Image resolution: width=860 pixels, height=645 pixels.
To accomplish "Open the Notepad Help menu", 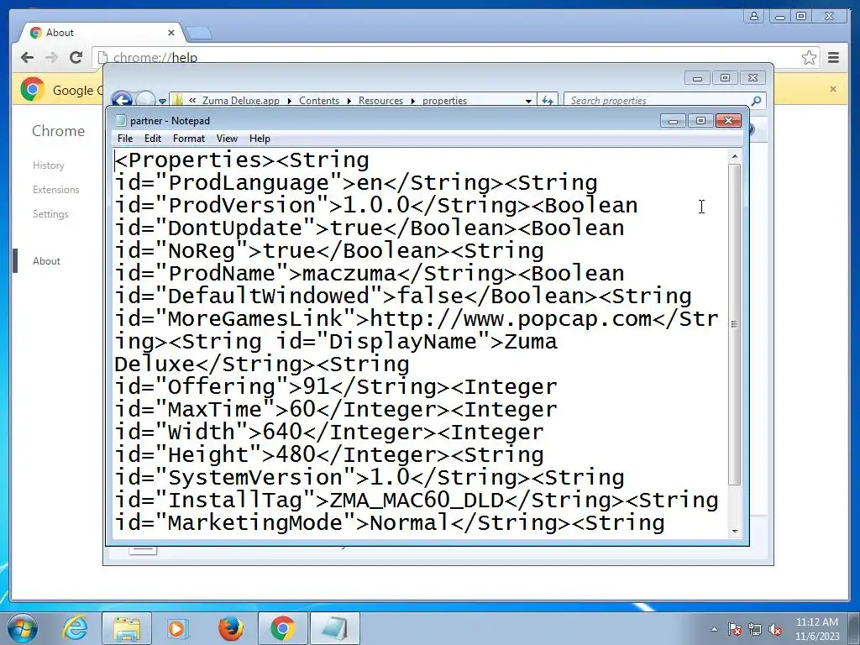I will coord(260,139).
